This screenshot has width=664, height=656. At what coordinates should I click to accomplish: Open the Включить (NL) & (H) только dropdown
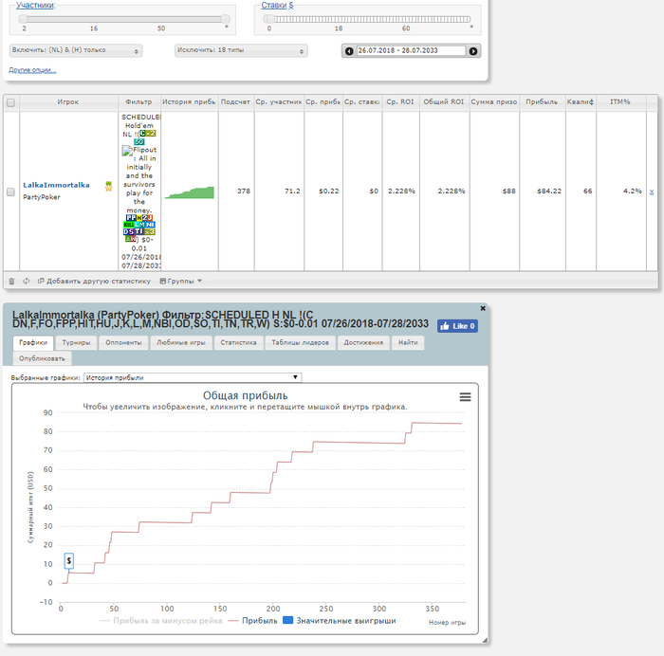pyautogui.click(x=76, y=51)
